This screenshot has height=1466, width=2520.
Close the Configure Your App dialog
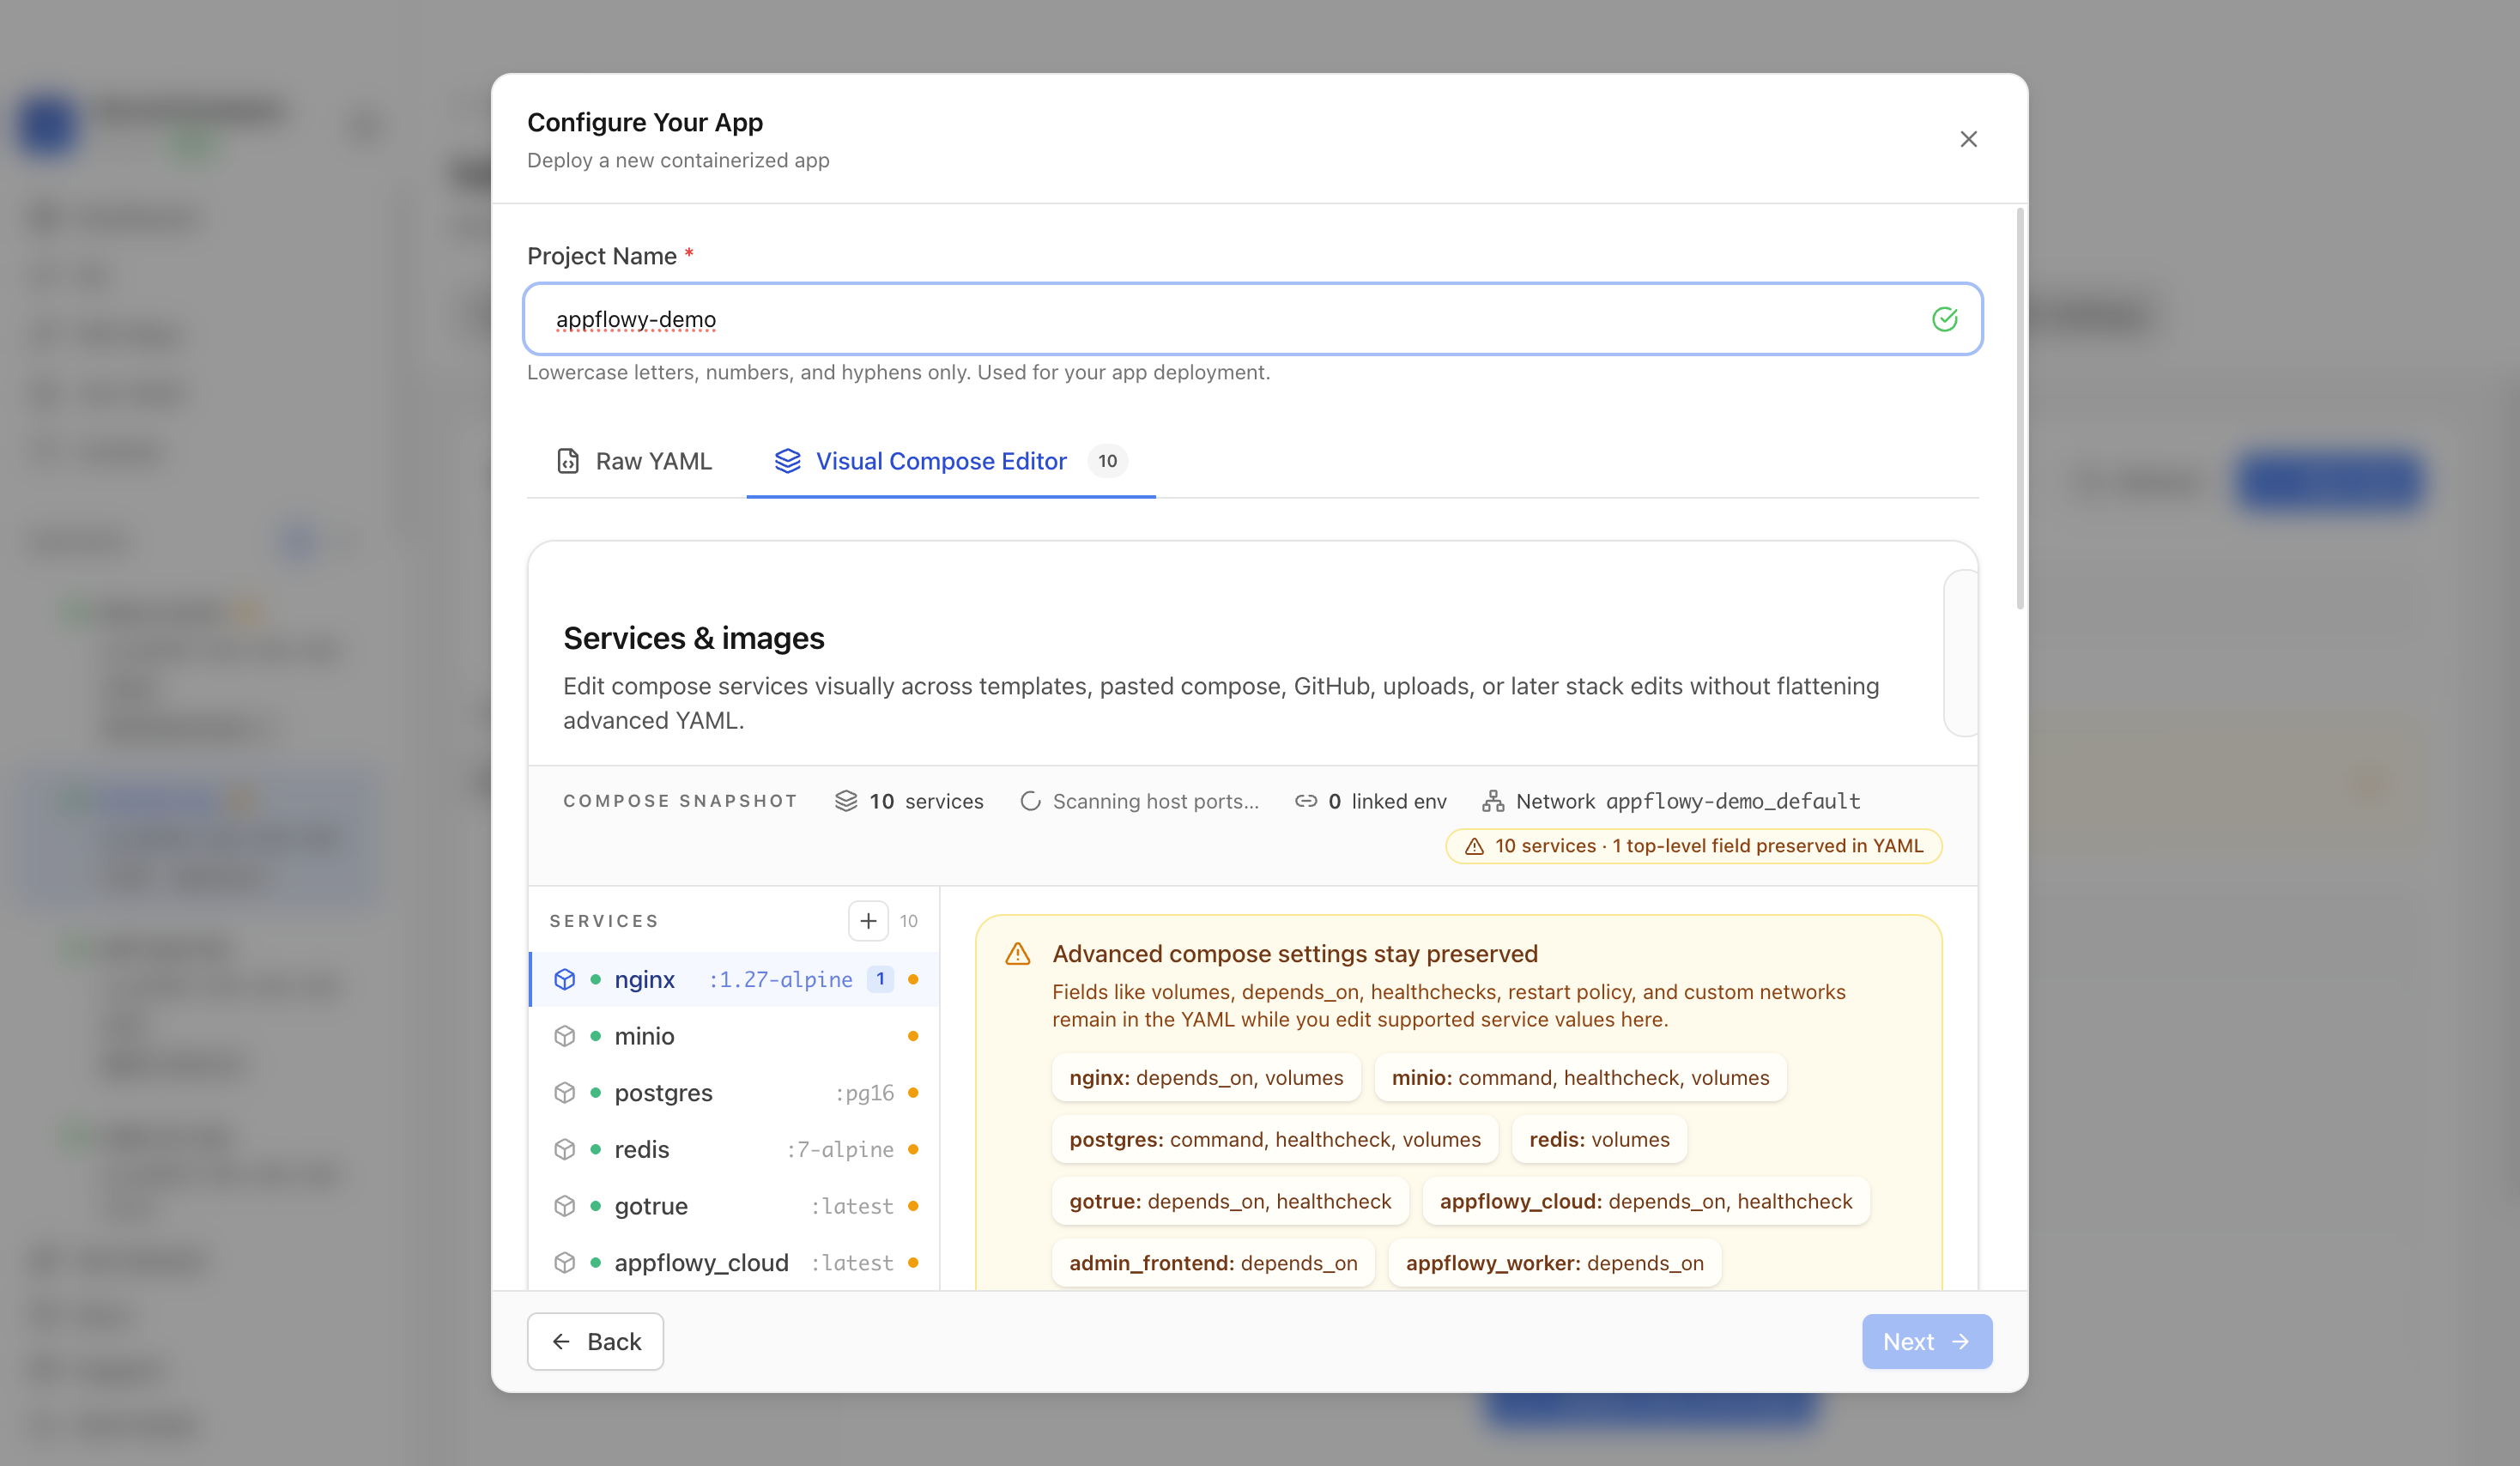(1968, 139)
